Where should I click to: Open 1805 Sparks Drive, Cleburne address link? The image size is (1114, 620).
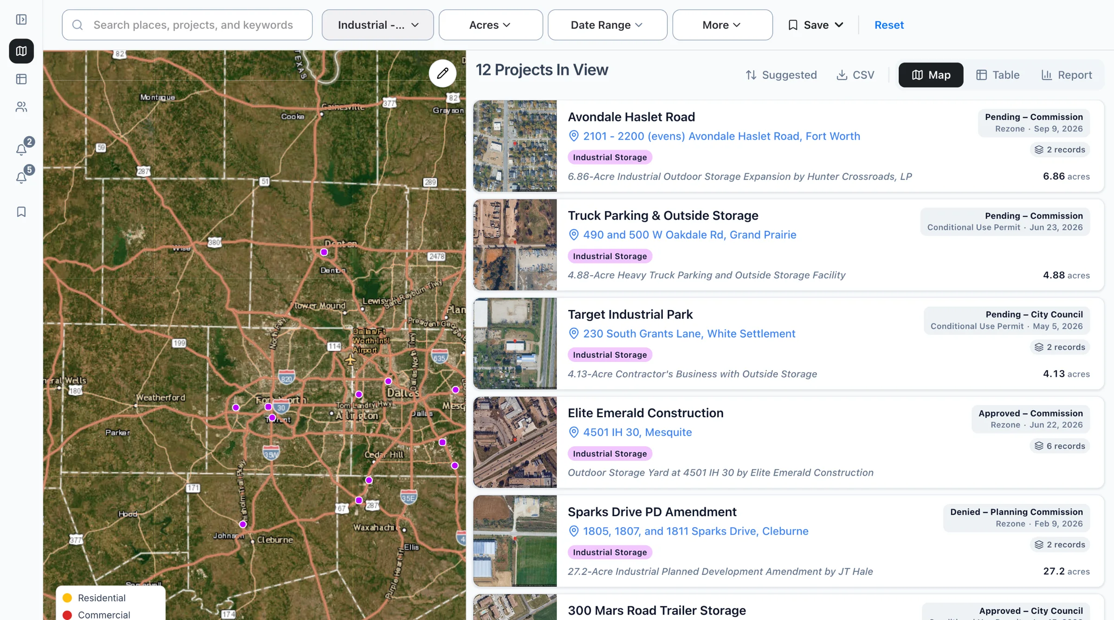695,531
